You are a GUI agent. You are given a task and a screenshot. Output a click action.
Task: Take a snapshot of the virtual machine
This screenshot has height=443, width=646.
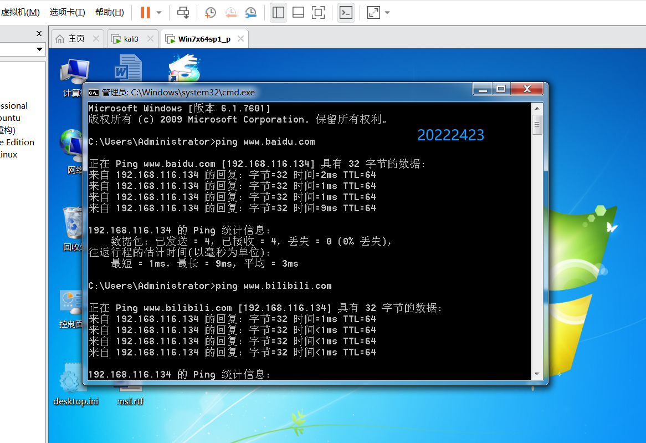(210, 12)
